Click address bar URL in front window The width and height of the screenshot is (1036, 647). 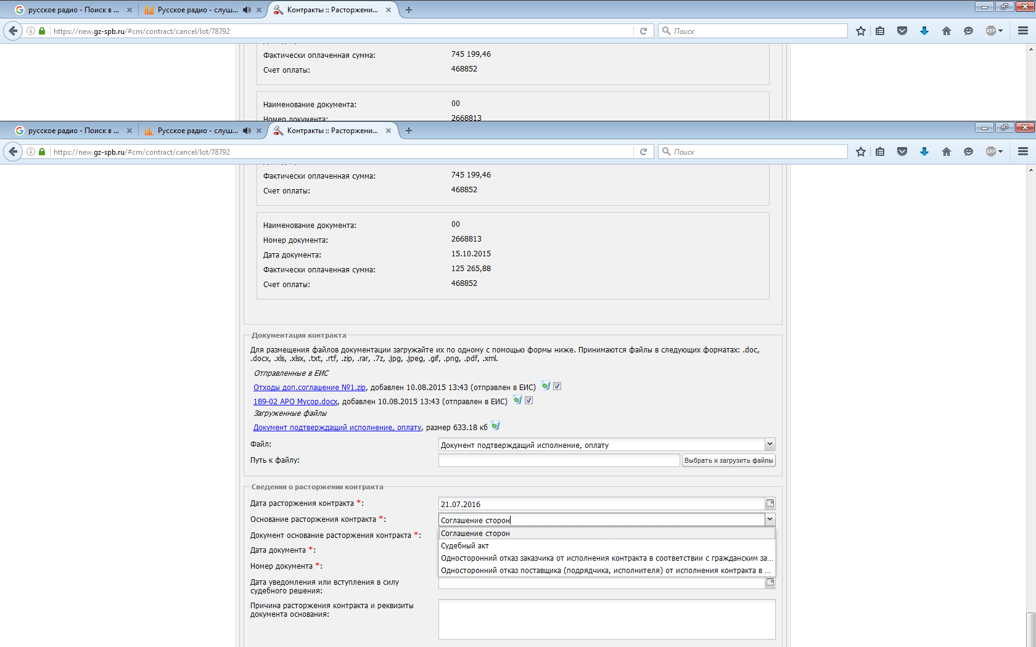(x=342, y=152)
